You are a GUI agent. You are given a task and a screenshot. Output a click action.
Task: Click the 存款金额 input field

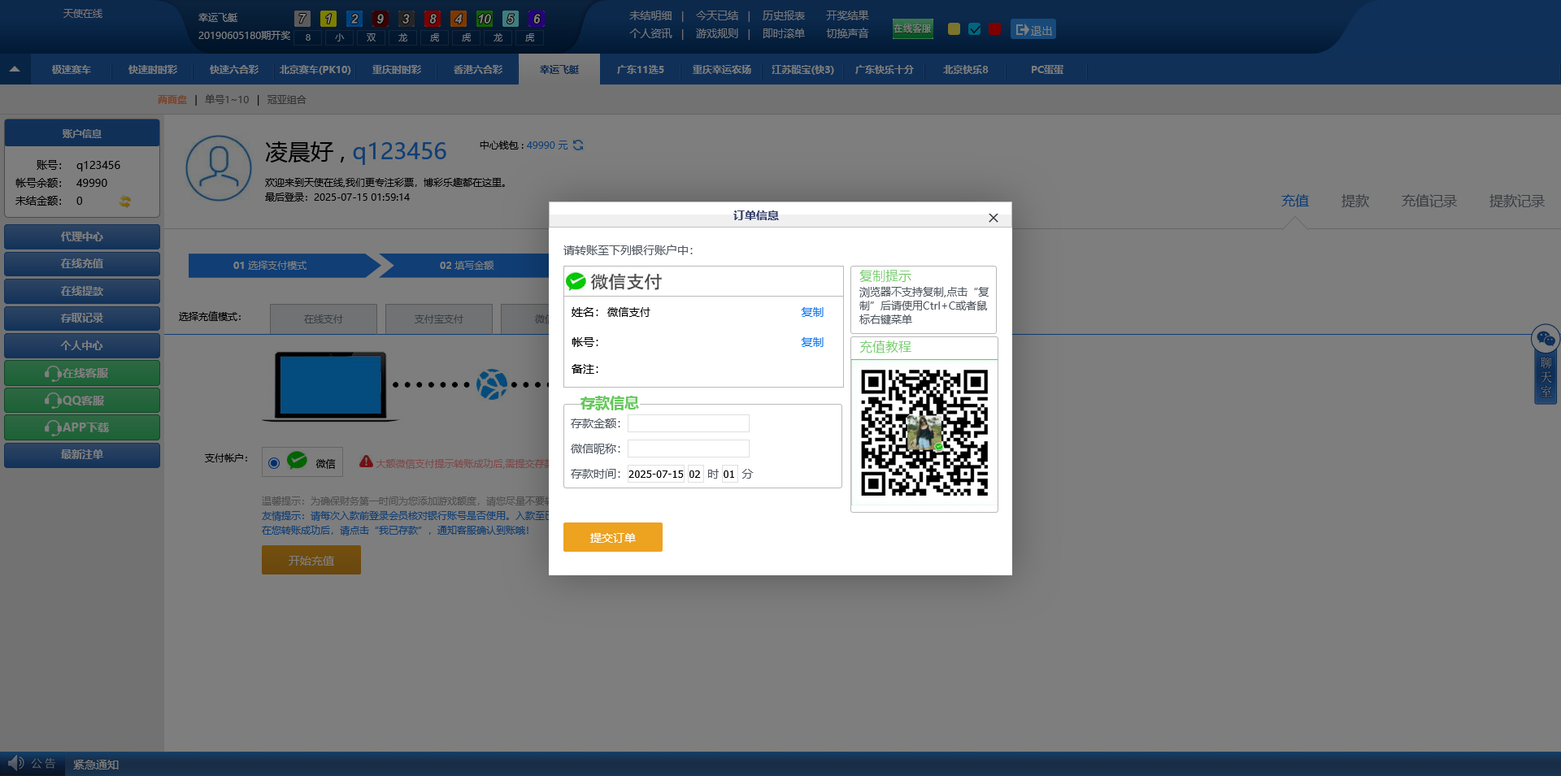tap(688, 423)
